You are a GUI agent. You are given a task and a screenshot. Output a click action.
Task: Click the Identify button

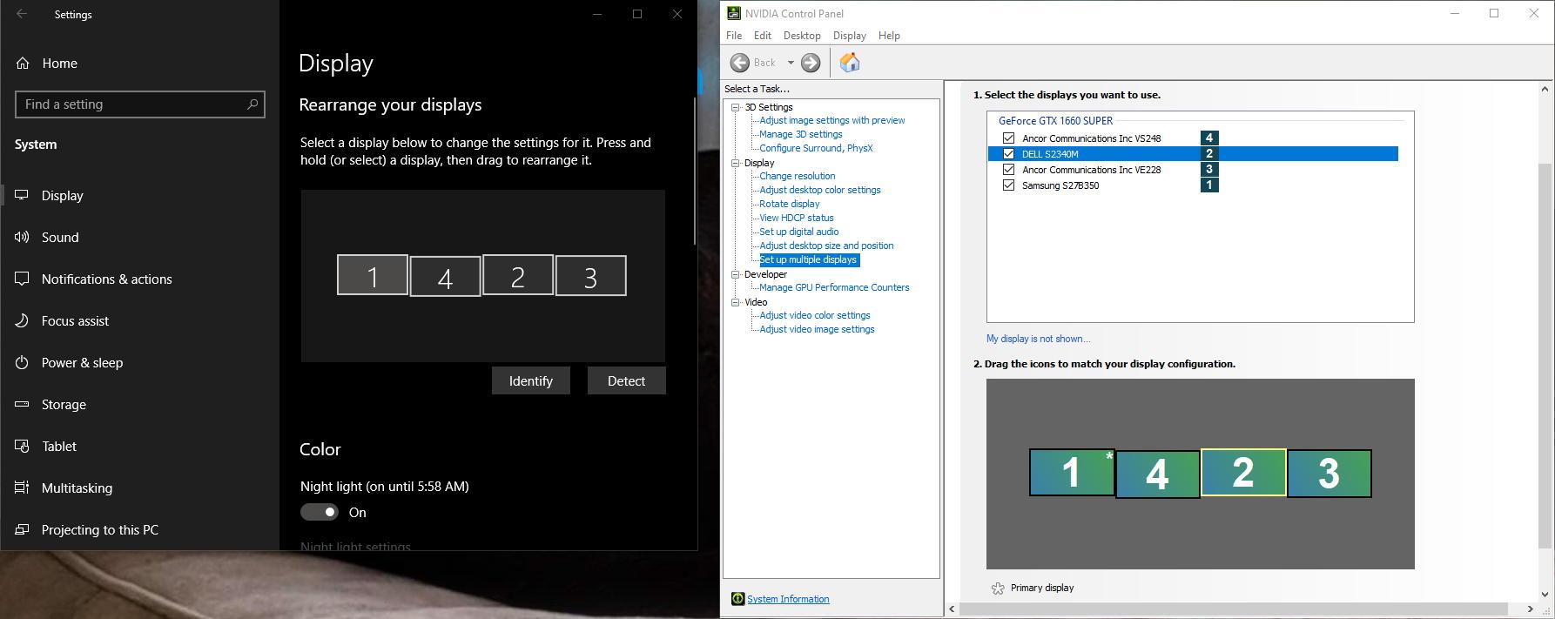click(531, 380)
